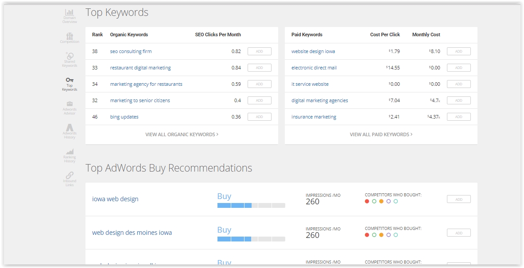Click Buy rating bar for 'iowa web design'
Viewport: 524px width, 268px height.
click(x=251, y=206)
